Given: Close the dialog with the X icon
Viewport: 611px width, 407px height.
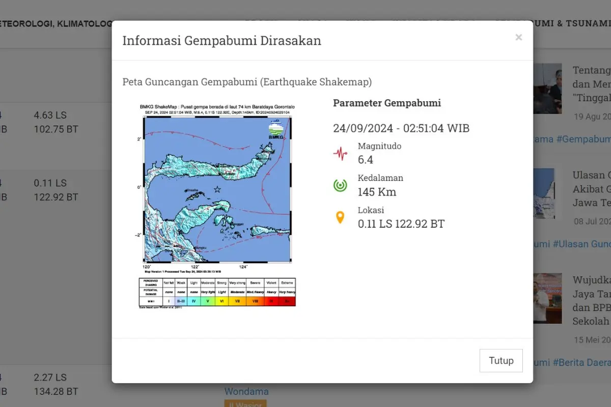Looking at the screenshot, I should [x=518, y=37].
